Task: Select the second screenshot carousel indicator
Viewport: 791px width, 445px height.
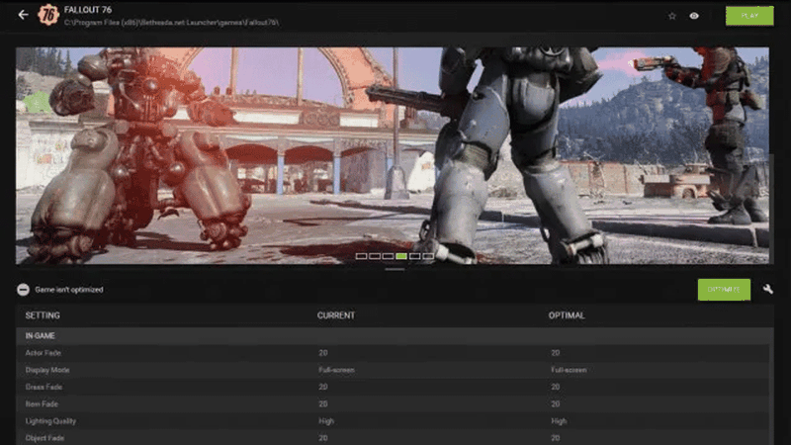Action: coord(375,256)
